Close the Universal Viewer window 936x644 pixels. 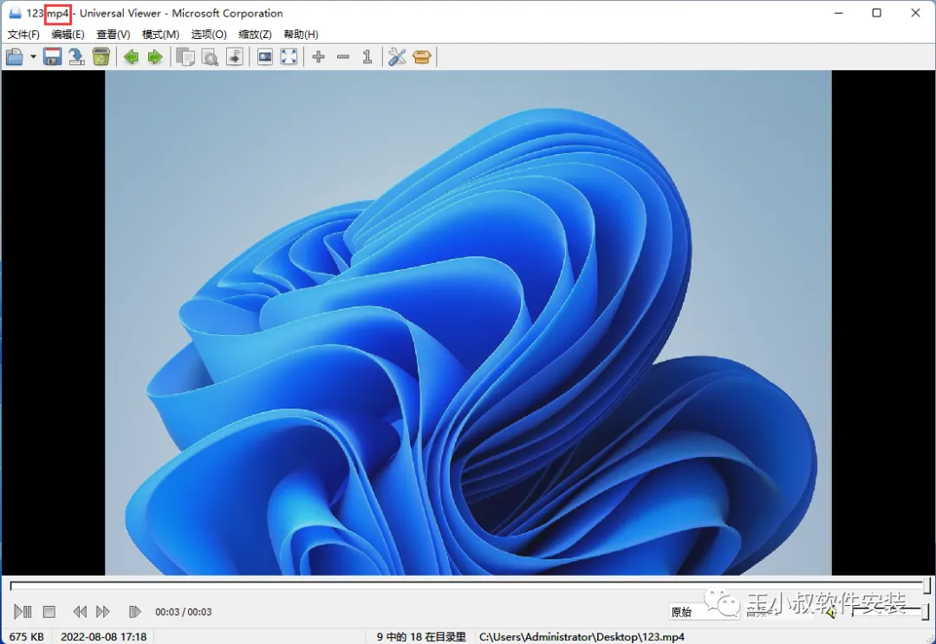coord(916,13)
